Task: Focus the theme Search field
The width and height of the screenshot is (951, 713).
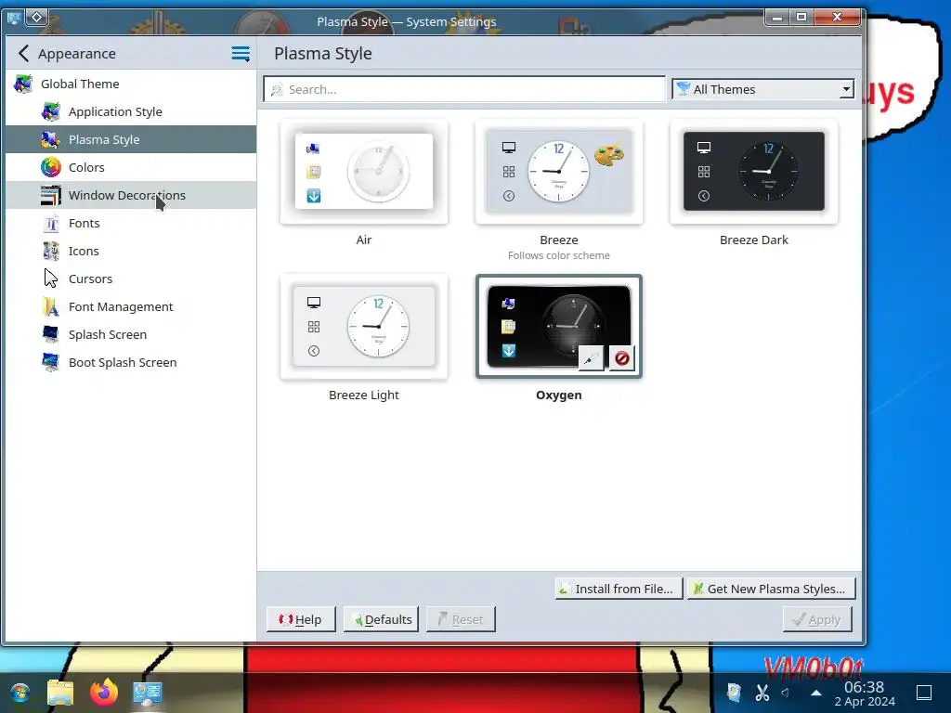Action: 464,89
